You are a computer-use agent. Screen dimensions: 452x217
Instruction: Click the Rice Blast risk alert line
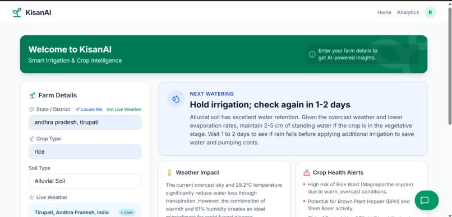click(361, 188)
